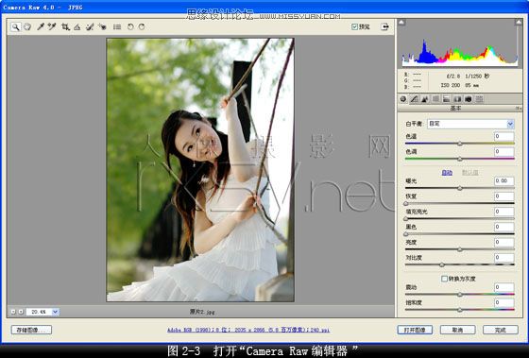
Task: Click the Recovery (恢复) slider handle
Action: 406,203
